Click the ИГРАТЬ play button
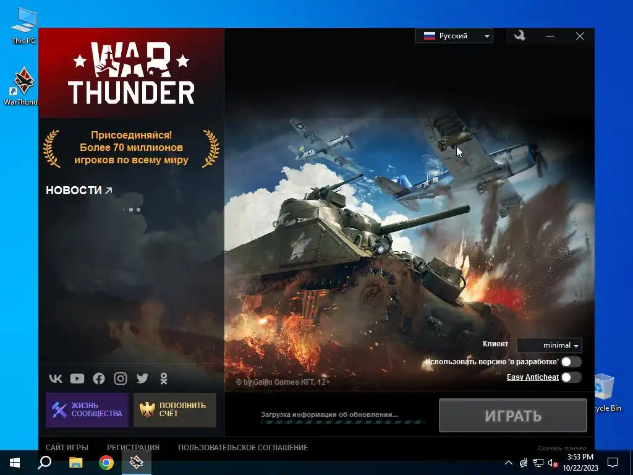 (512, 416)
